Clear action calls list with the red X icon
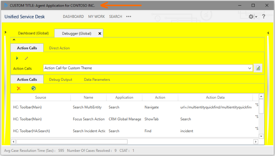 [x=19, y=88]
